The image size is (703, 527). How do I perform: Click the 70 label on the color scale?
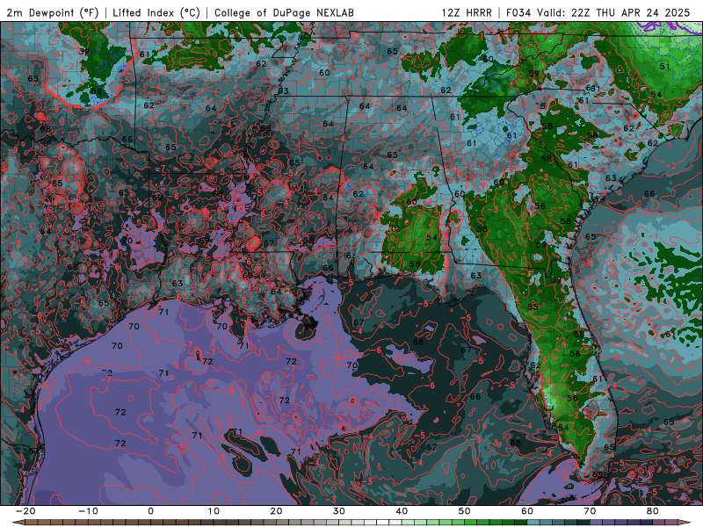pos(590,511)
